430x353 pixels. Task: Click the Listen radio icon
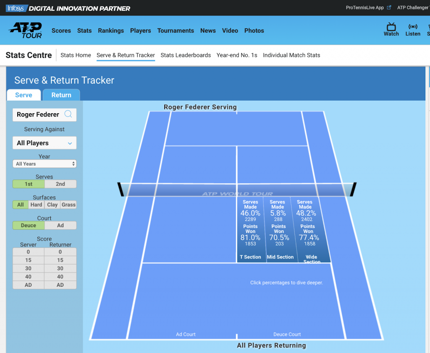click(x=413, y=26)
